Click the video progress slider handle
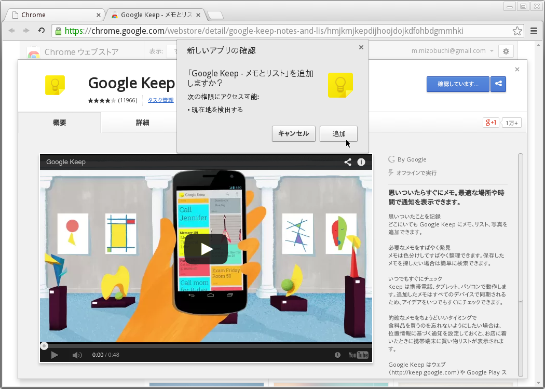Screen dimensions: 545x389 tap(44, 345)
